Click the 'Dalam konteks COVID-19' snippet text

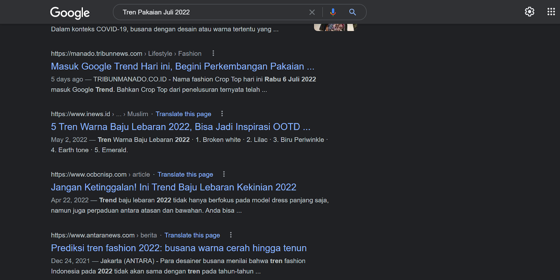click(x=165, y=29)
